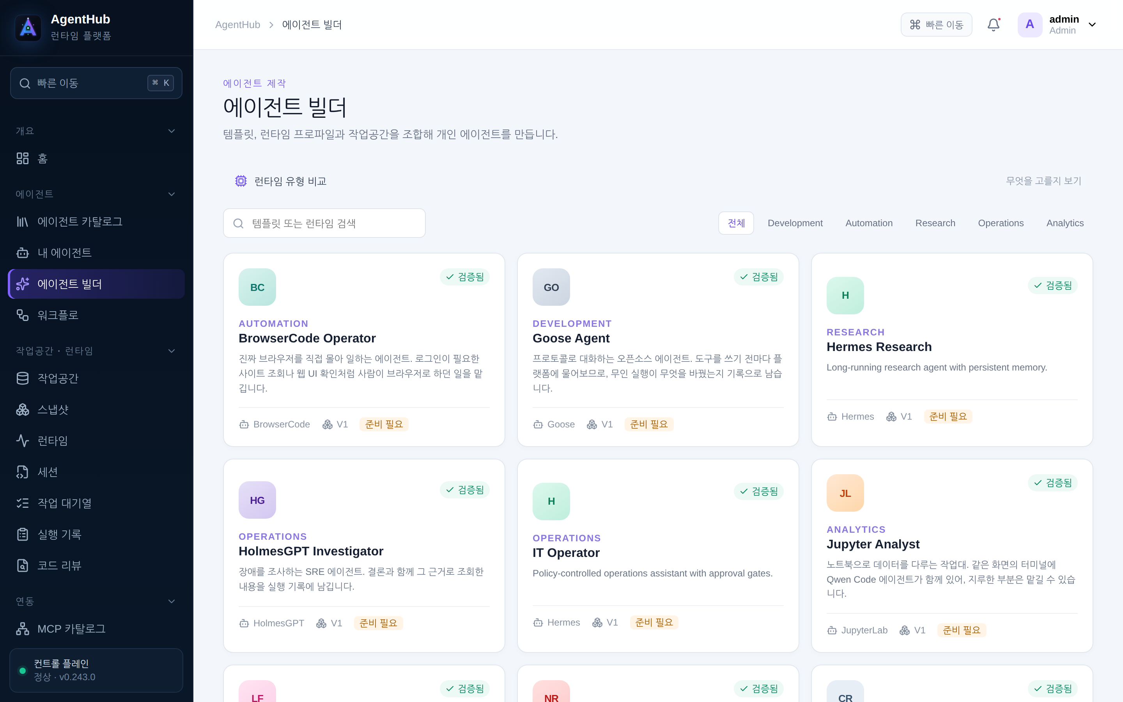This screenshot has width=1123, height=702.
Task: Open 워크플로 workflow icon
Action: point(22,315)
